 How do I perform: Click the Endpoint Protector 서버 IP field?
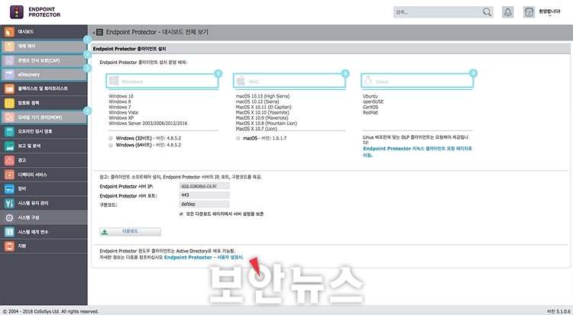click(x=204, y=186)
